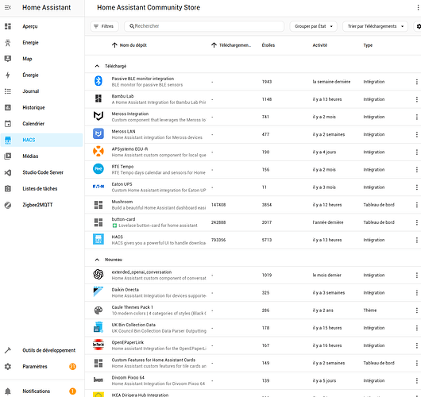
Task: Click UK Bin Collection Data icon
Action: 98,327
